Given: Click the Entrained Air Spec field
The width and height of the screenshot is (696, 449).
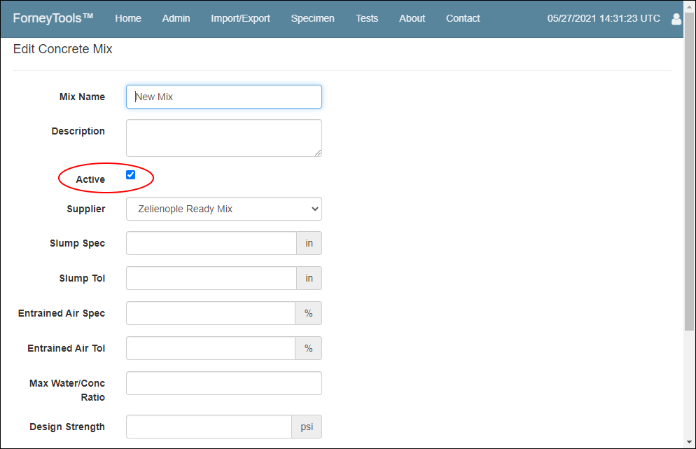Looking at the screenshot, I should pos(210,313).
